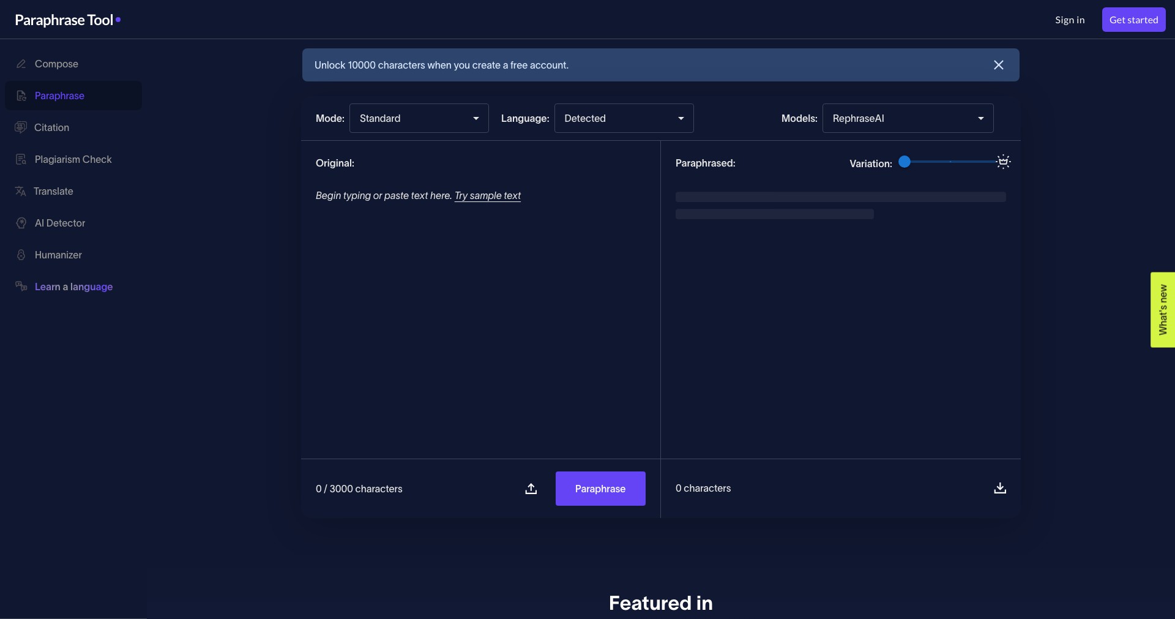Click the Humanizer icon
The width and height of the screenshot is (1175, 619).
click(21, 255)
